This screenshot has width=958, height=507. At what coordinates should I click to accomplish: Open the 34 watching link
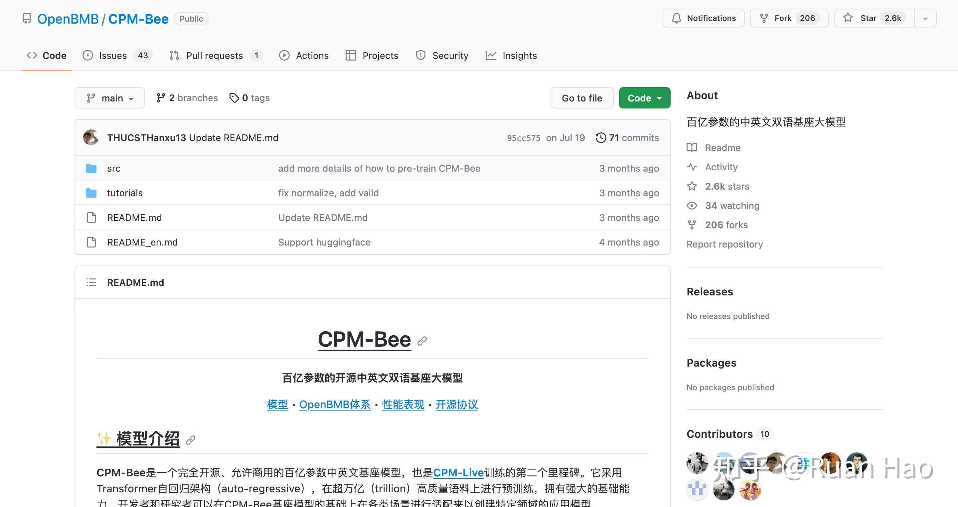(732, 206)
